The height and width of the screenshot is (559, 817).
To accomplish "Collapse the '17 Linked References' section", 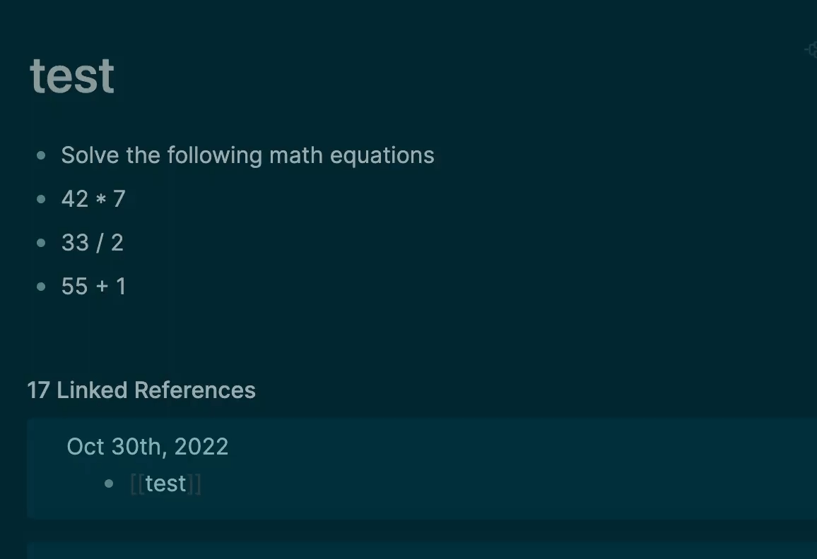I will click(141, 390).
